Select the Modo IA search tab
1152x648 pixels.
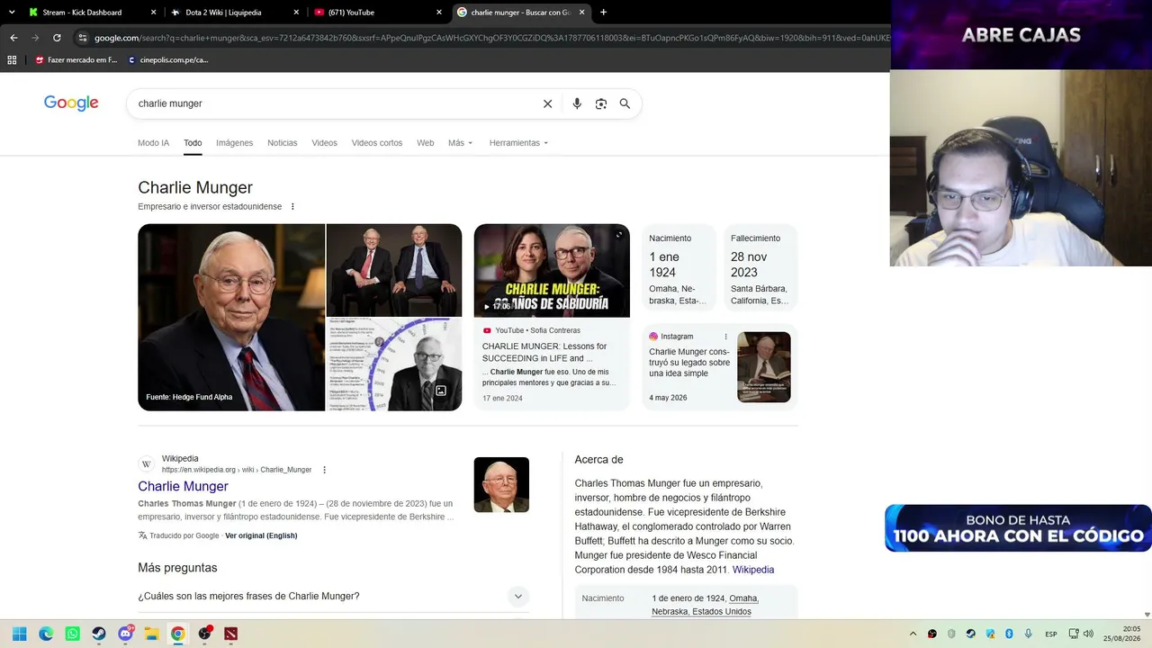(153, 143)
